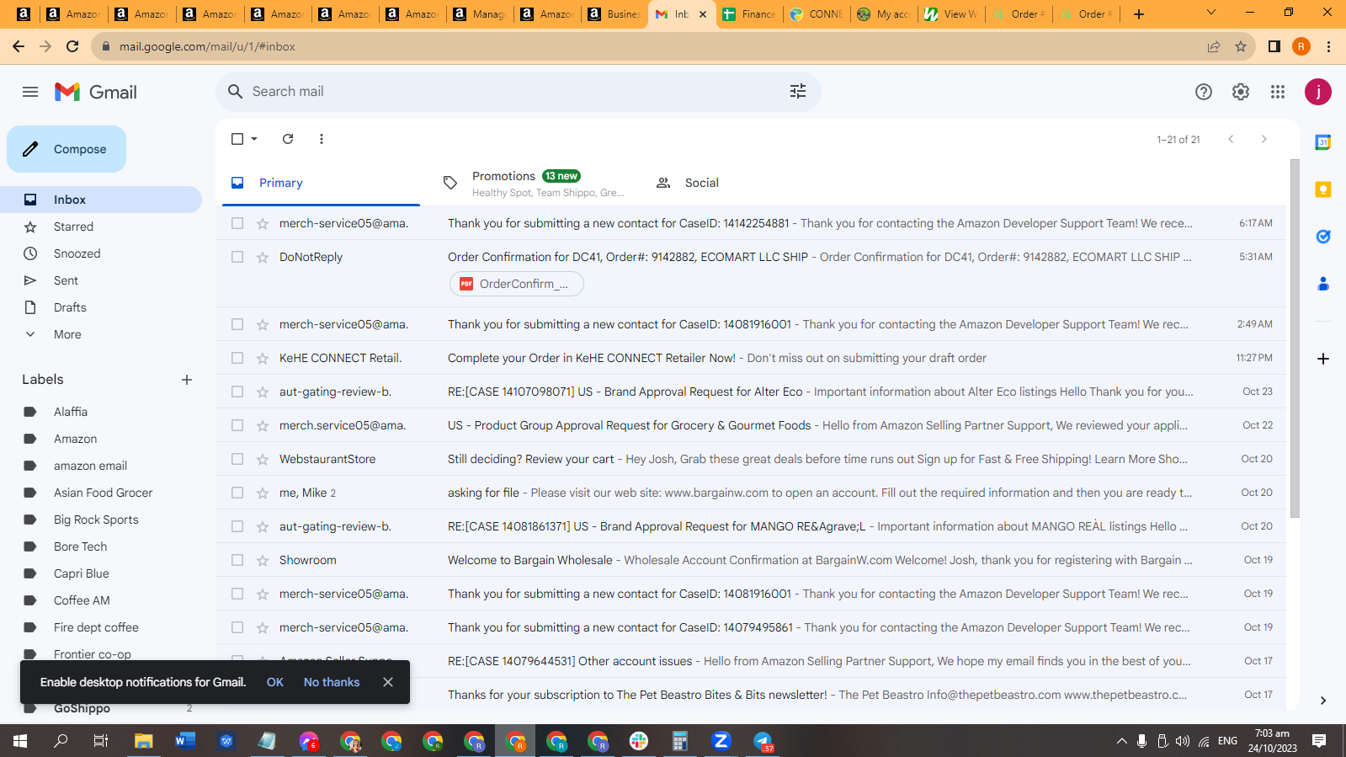Star the WebstaurantStore email
The image size is (1346, 757).
[263, 459]
